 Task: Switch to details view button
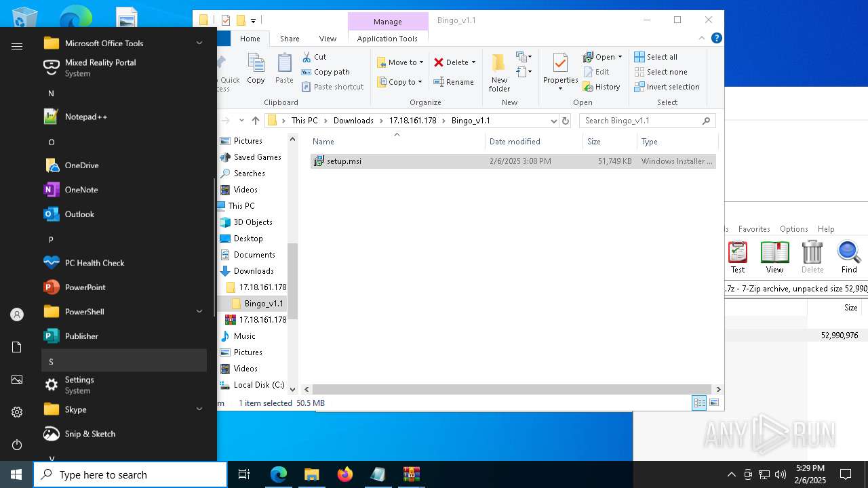pyautogui.click(x=699, y=403)
